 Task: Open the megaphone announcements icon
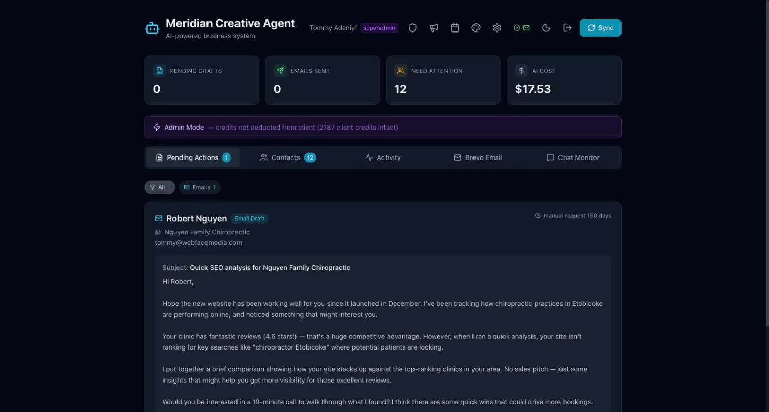[x=434, y=28]
